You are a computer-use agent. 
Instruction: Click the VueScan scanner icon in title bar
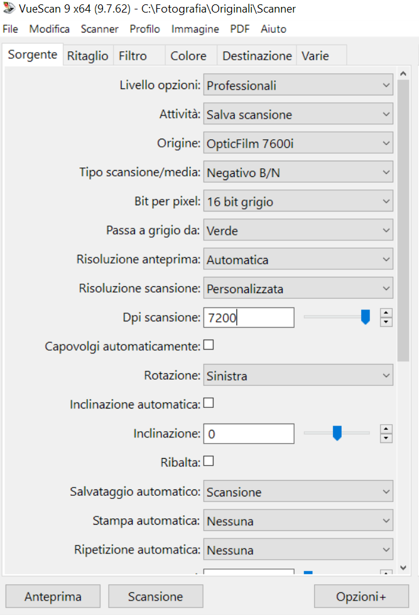point(8,9)
